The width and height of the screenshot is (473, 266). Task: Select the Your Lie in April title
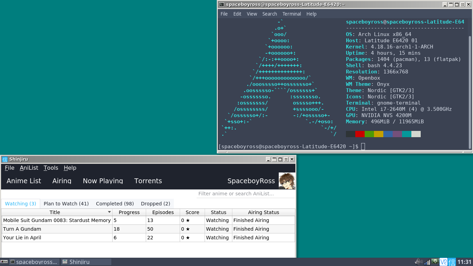22,238
